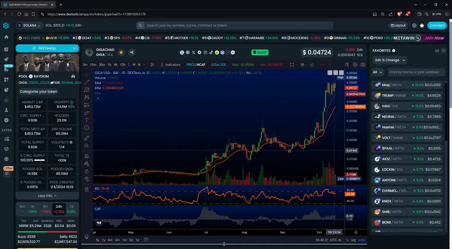This screenshot has height=249, width=452.
Task: Select the trend line drawing tool
Action: pyautogui.click(x=87, y=82)
